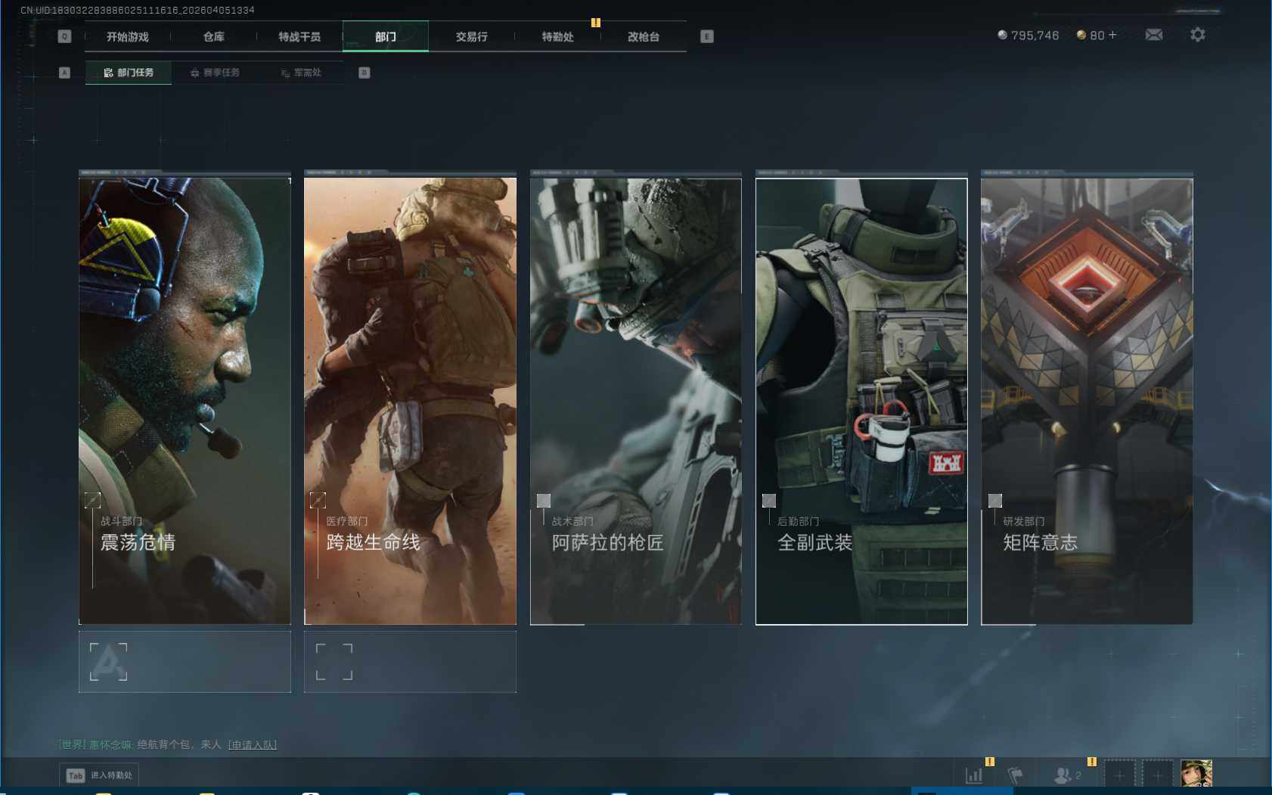Switch to the 军需处 sub-tab
The height and width of the screenshot is (795, 1272).
coord(301,73)
